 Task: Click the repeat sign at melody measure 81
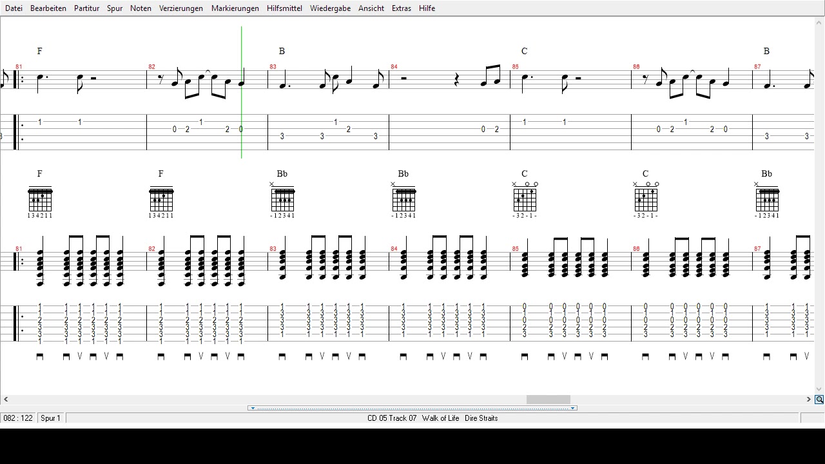coord(19,80)
